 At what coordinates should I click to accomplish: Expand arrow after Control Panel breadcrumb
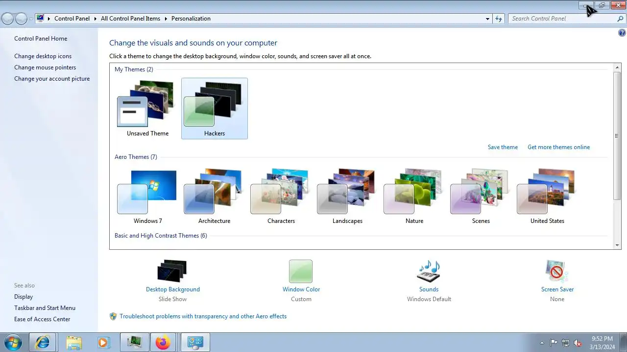(x=96, y=19)
